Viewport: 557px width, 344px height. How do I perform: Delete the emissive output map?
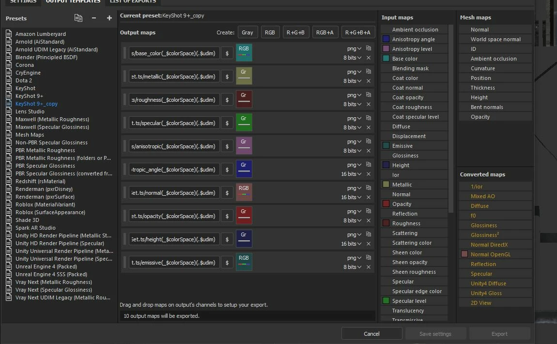point(369,267)
